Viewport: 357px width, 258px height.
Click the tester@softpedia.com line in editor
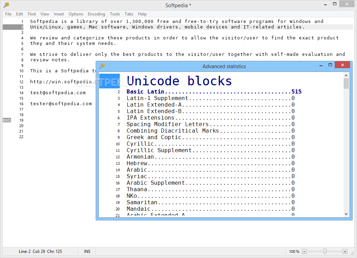(x=61, y=104)
